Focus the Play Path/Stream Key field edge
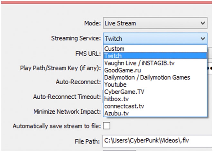The width and height of the screenshot is (213, 152). [x=209, y=68]
